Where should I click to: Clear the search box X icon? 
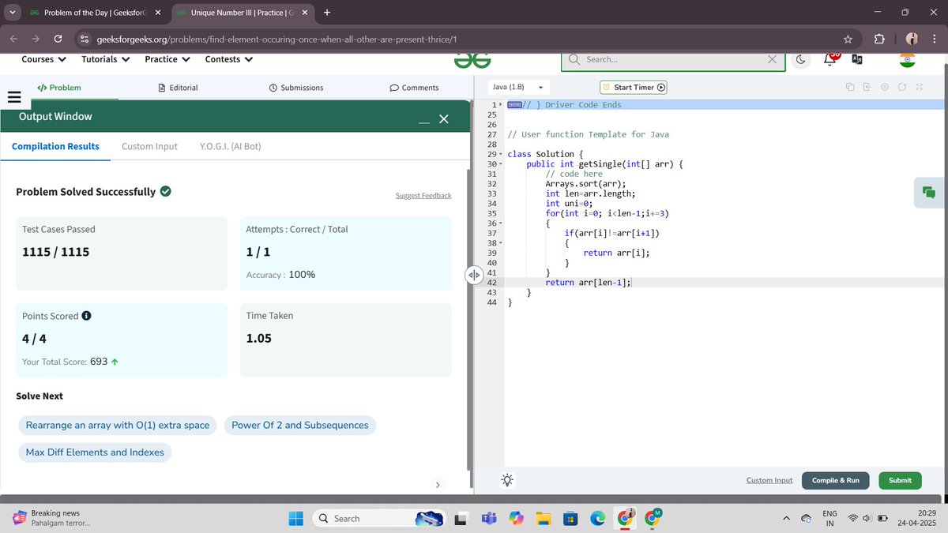click(773, 59)
